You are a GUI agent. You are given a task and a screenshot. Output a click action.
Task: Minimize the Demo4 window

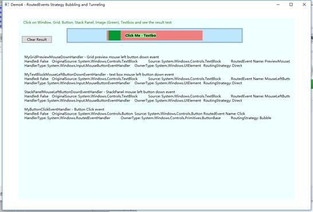[278, 5]
